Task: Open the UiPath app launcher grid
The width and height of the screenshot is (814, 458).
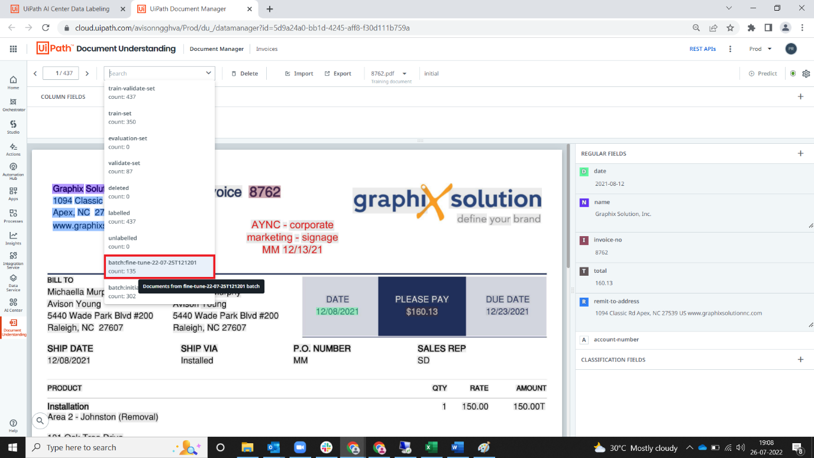Action: [x=14, y=49]
